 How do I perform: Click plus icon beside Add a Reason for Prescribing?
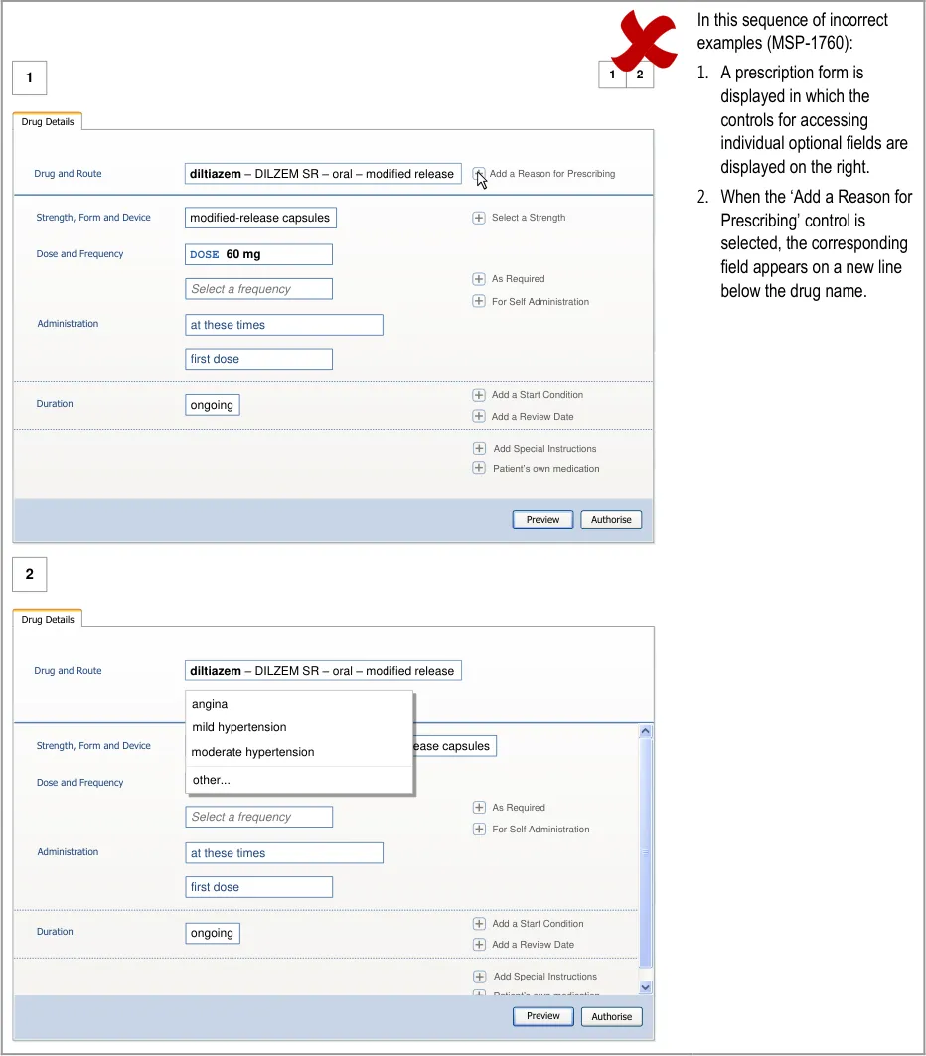[x=479, y=174]
